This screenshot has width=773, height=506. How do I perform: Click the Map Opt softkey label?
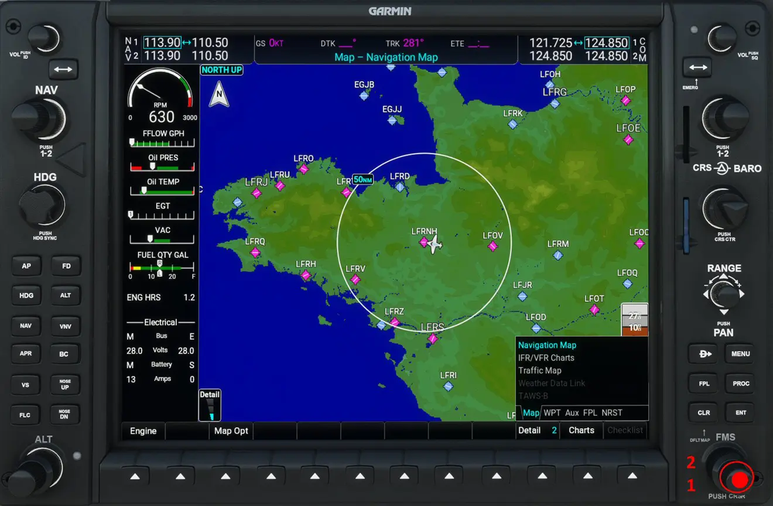click(x=231, y=431)
